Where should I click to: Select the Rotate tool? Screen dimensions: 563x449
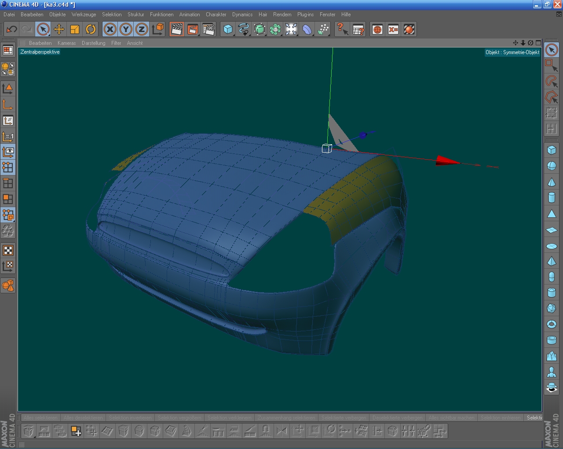(x=91, y=29)
